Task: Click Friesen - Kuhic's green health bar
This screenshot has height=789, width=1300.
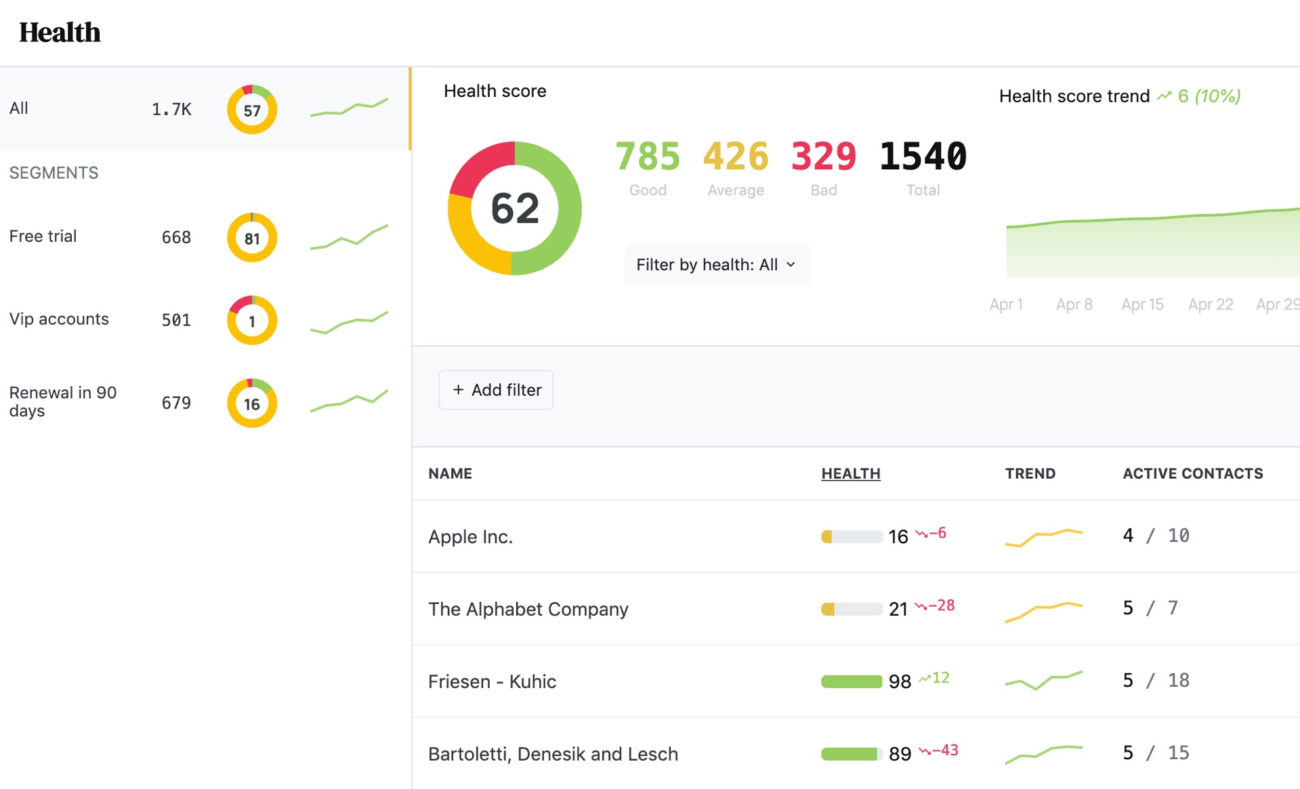Action: (x=850, y=681)
